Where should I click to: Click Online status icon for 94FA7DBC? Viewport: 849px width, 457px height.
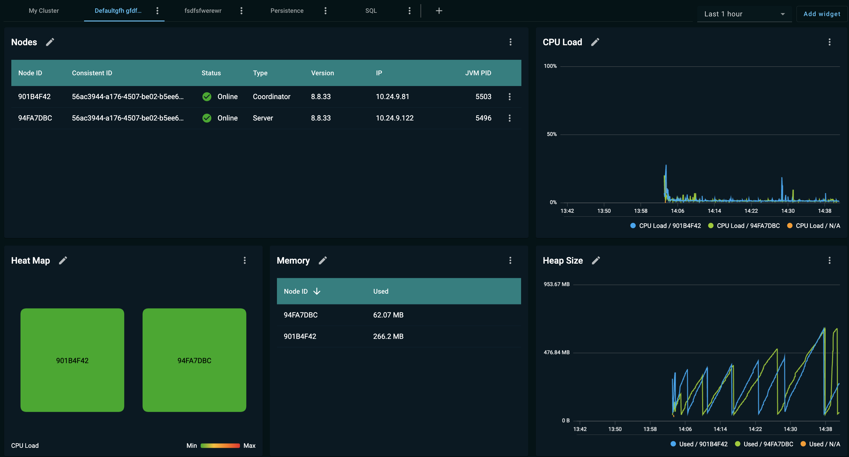tap(207, 118)
